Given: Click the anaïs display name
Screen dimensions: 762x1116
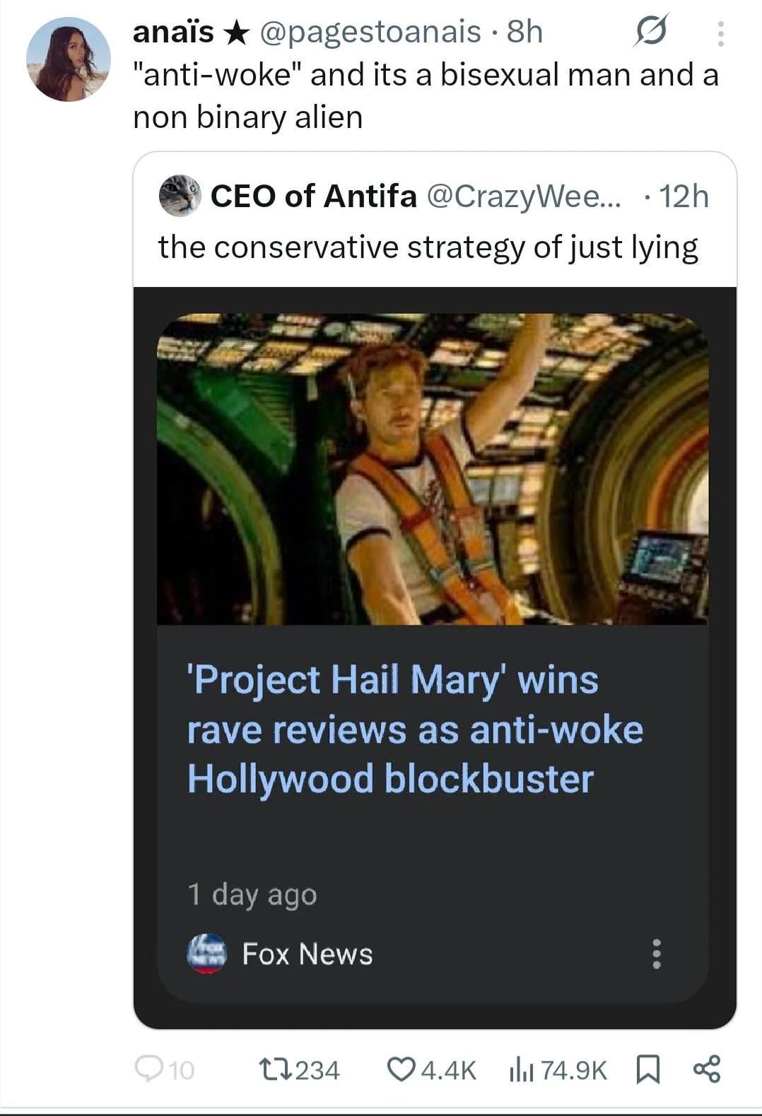Looking at the screenshot, I should (173, 33).
